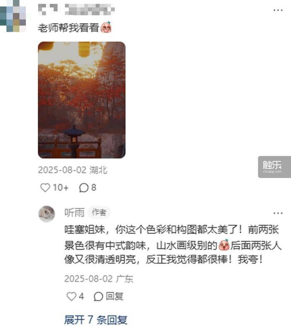Open 听雨's avatar profile picture
The width and height of the screenshot is (291, 334).
47,214
